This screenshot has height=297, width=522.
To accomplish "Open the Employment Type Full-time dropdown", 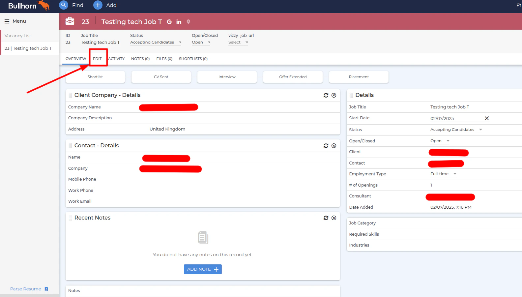I will (443, 174).
